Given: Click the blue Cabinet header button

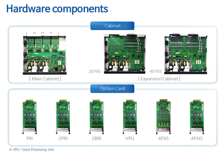Looking at the screenshot, I should (112, 26).
